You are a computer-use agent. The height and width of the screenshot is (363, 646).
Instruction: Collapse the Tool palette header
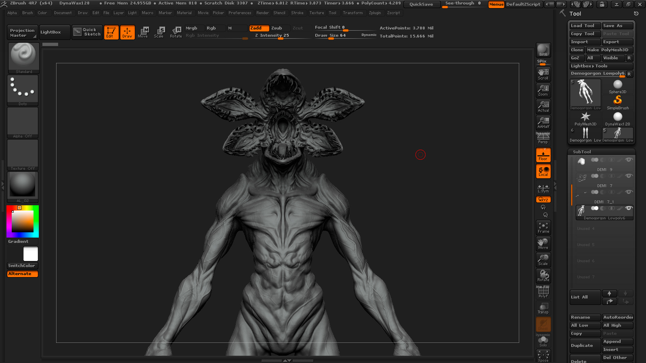(x=575, y=14)
